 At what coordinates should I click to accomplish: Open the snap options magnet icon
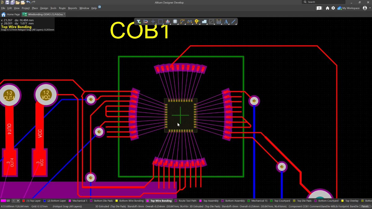tap(146, 22)
